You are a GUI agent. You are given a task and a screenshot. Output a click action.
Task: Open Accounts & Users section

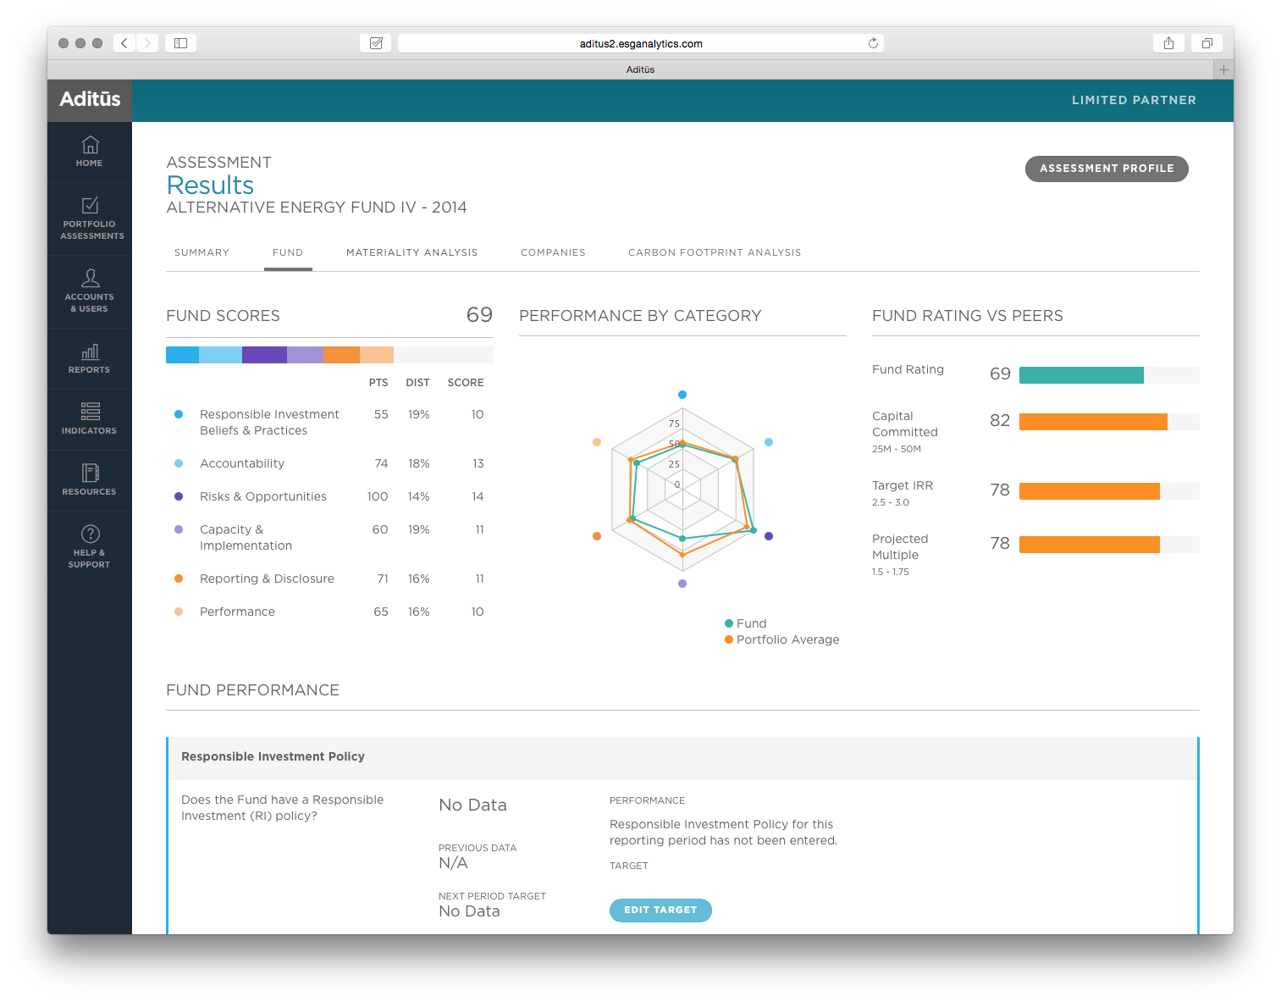[x=90, y=291]
